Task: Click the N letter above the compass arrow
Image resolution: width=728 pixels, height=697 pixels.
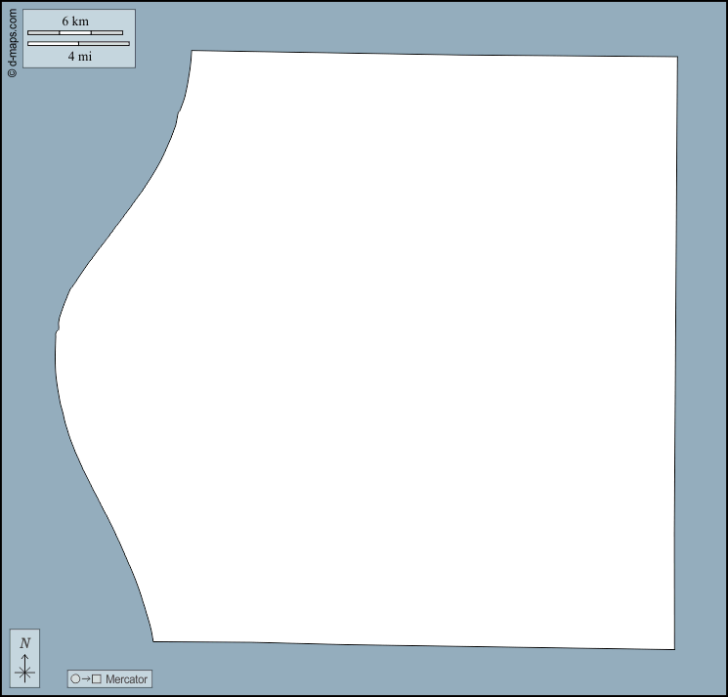Action: point(24,643)
